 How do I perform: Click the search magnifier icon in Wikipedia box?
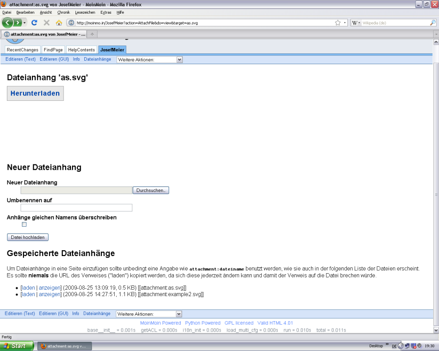coord(433,23)
